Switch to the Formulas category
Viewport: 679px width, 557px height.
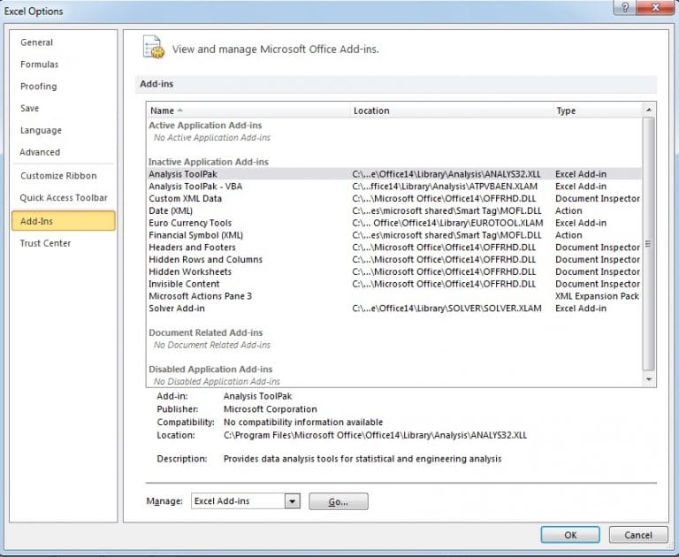coord(40,65)
